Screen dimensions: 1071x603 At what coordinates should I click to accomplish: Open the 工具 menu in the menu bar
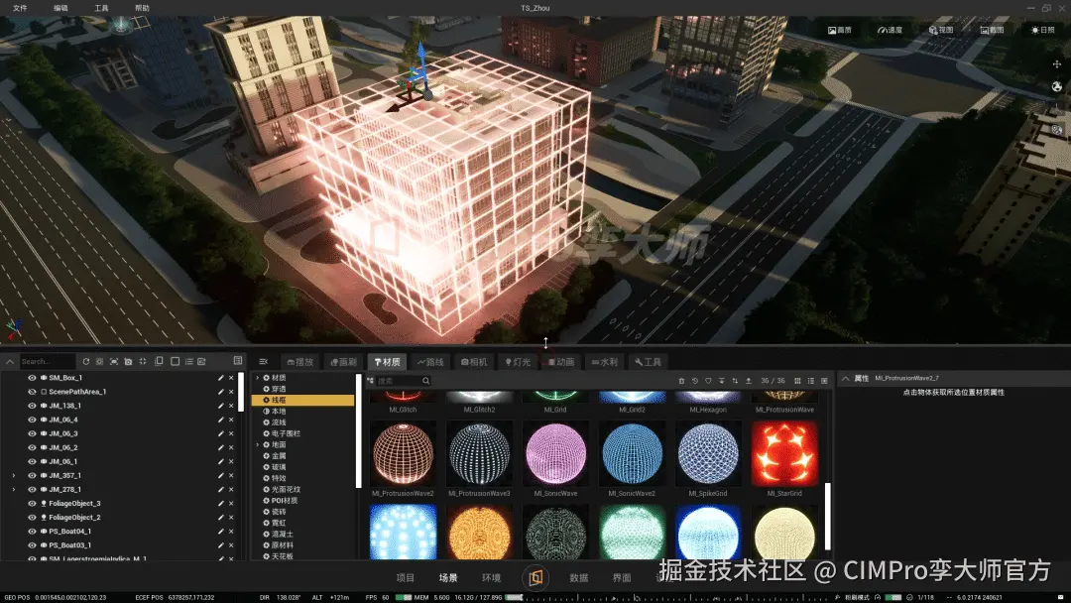[101, 8]
